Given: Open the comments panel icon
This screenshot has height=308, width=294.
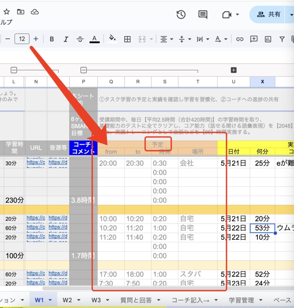Looking at the screenshot, I should 203,14.
